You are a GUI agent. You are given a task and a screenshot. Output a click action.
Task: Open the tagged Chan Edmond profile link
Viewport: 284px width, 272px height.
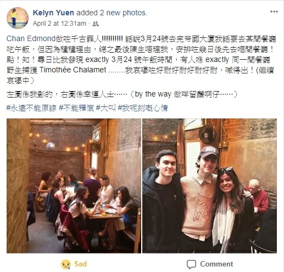[x=31, y=39]
